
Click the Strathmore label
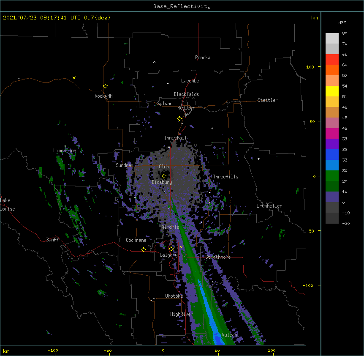(x=218, y=257)
